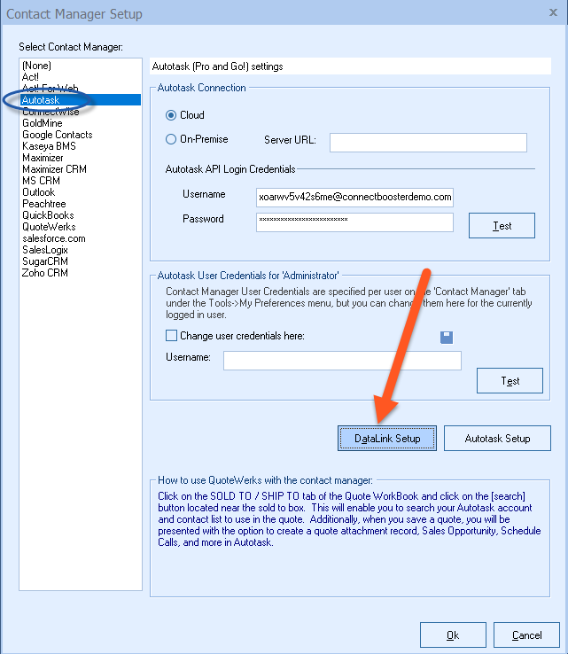Image resolution: width=568 pixels, height=654 pixels.
Task: Select Act! in contact manager list
Action: click(x=81, y=77)
